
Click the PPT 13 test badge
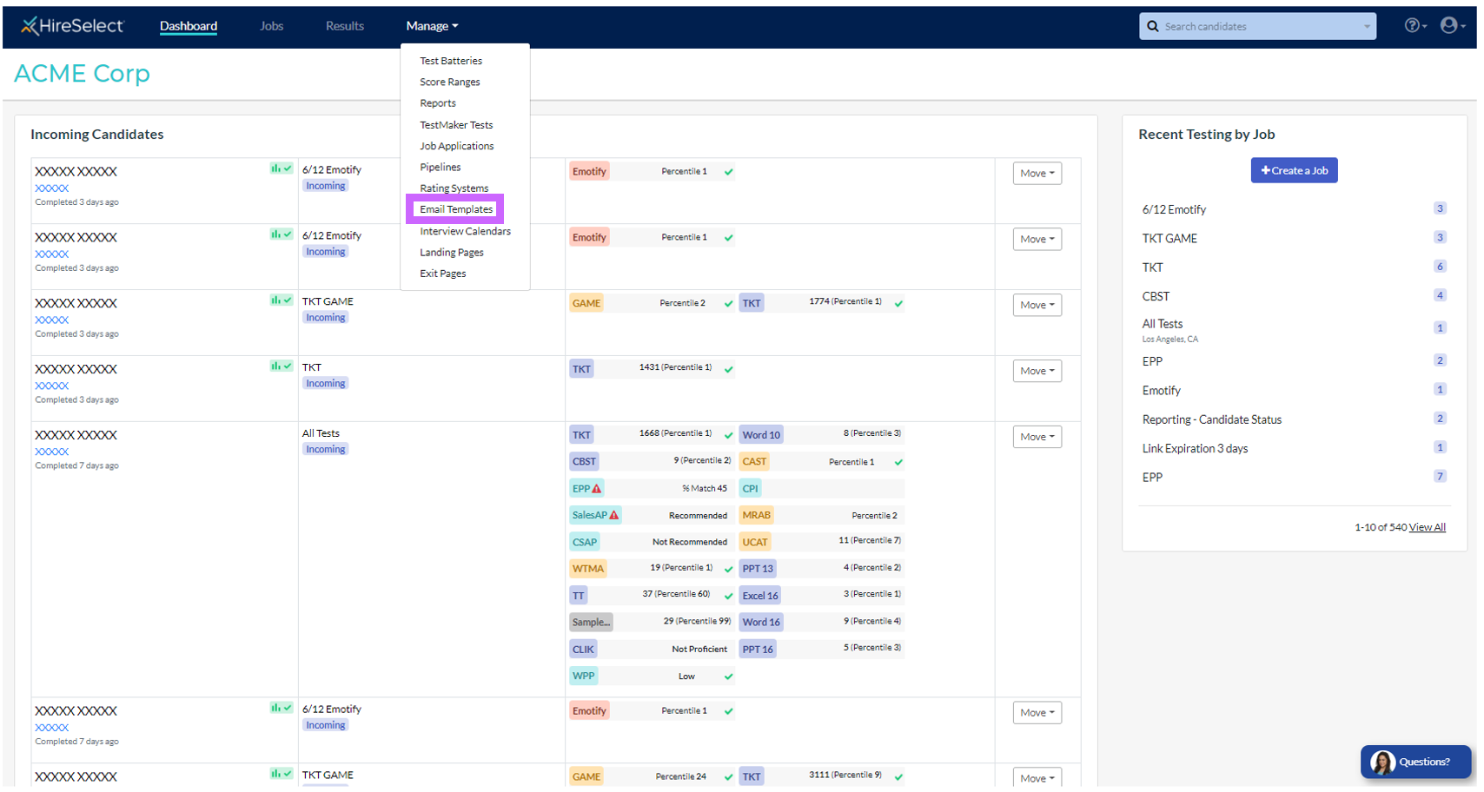(x=758, y=569)
